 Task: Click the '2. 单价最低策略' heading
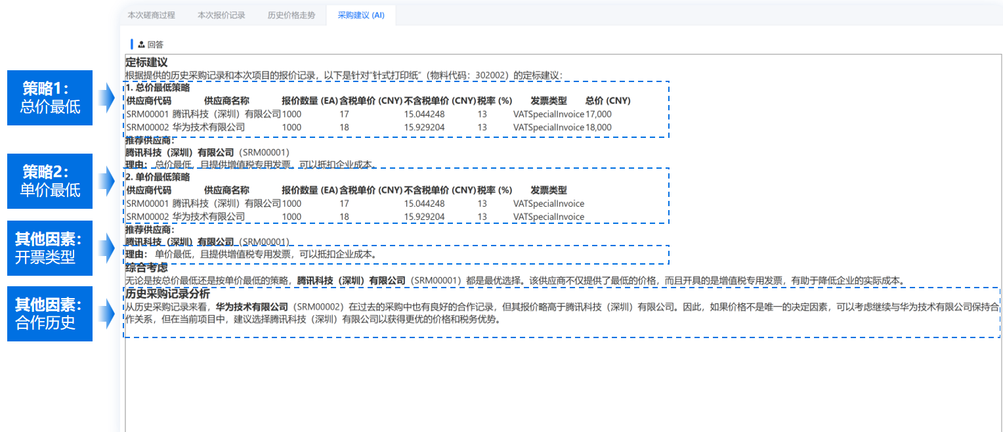(158, 177)
